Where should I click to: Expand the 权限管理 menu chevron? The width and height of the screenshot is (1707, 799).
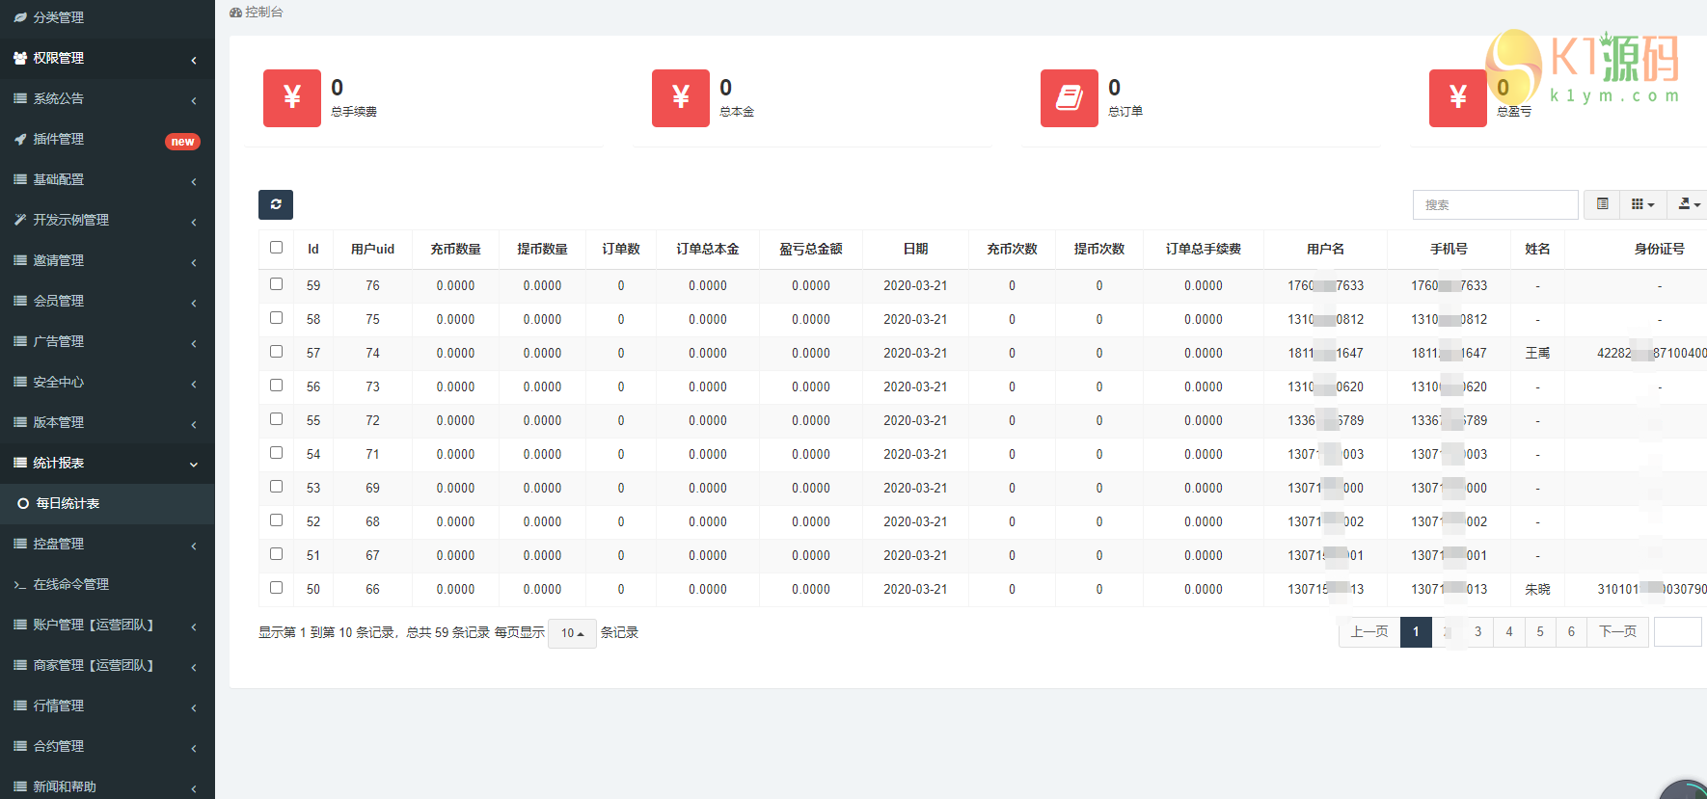(194, 60)
